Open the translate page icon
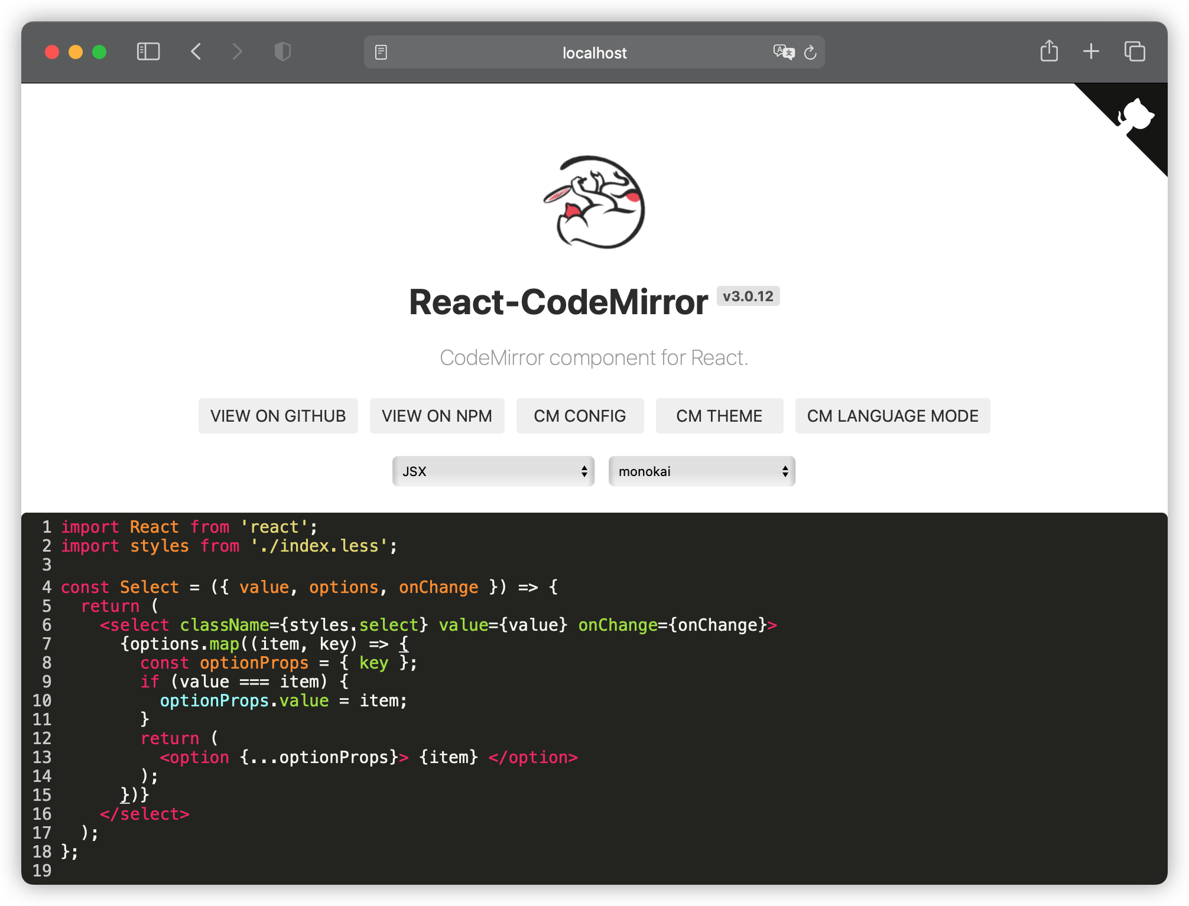The image size is (1189, 906). tap(784, 53)
